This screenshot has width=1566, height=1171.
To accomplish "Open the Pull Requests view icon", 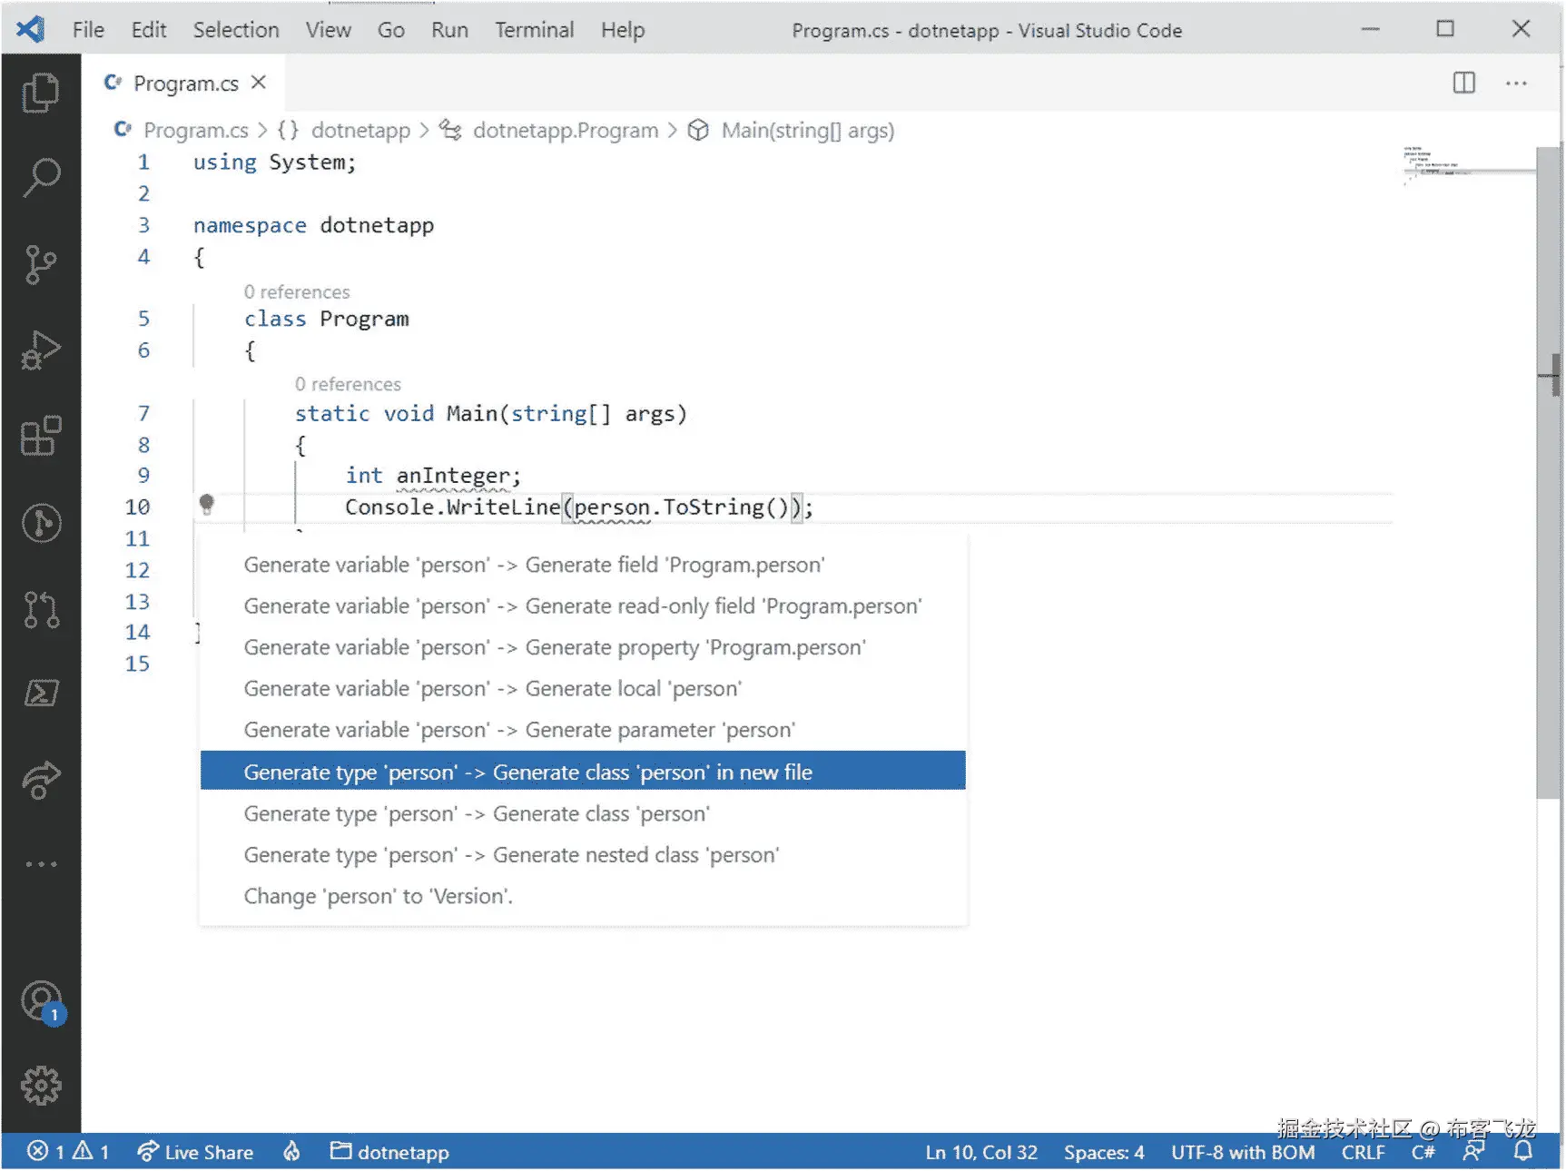I will [x=41, y=609].
